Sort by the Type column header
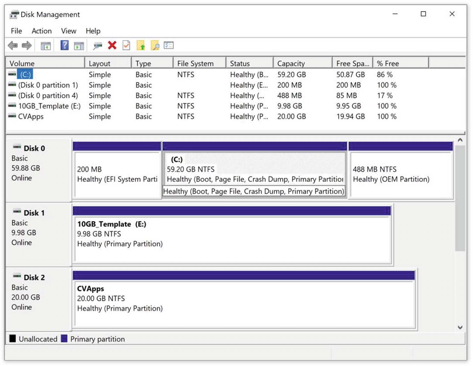474x366 pixels. (x=152, y=63)
